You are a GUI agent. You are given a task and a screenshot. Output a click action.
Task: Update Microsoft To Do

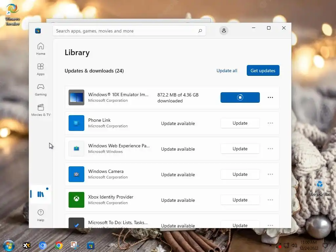[240, 225]
